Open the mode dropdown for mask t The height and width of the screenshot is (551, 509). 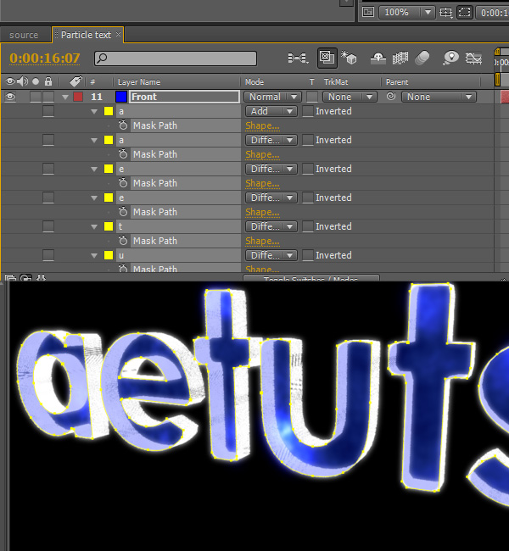(x=271, y=226)
